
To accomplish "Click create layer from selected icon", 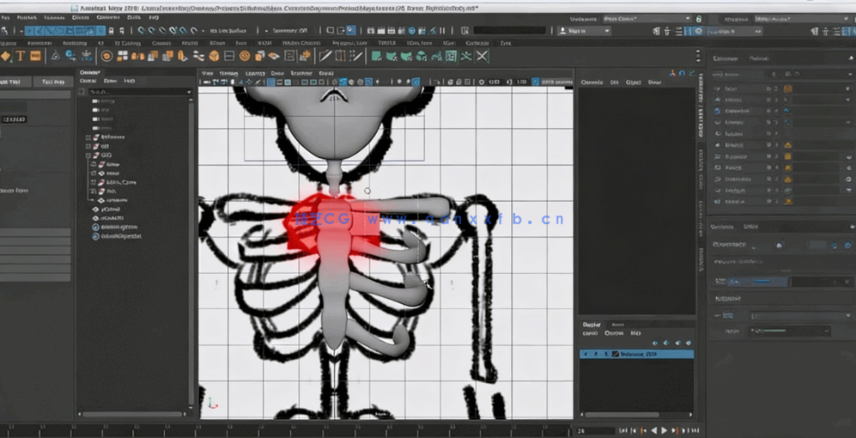I will click(689, 341).
